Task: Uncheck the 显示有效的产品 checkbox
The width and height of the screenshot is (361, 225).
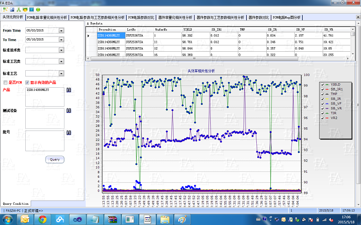Action: (27, 83)
